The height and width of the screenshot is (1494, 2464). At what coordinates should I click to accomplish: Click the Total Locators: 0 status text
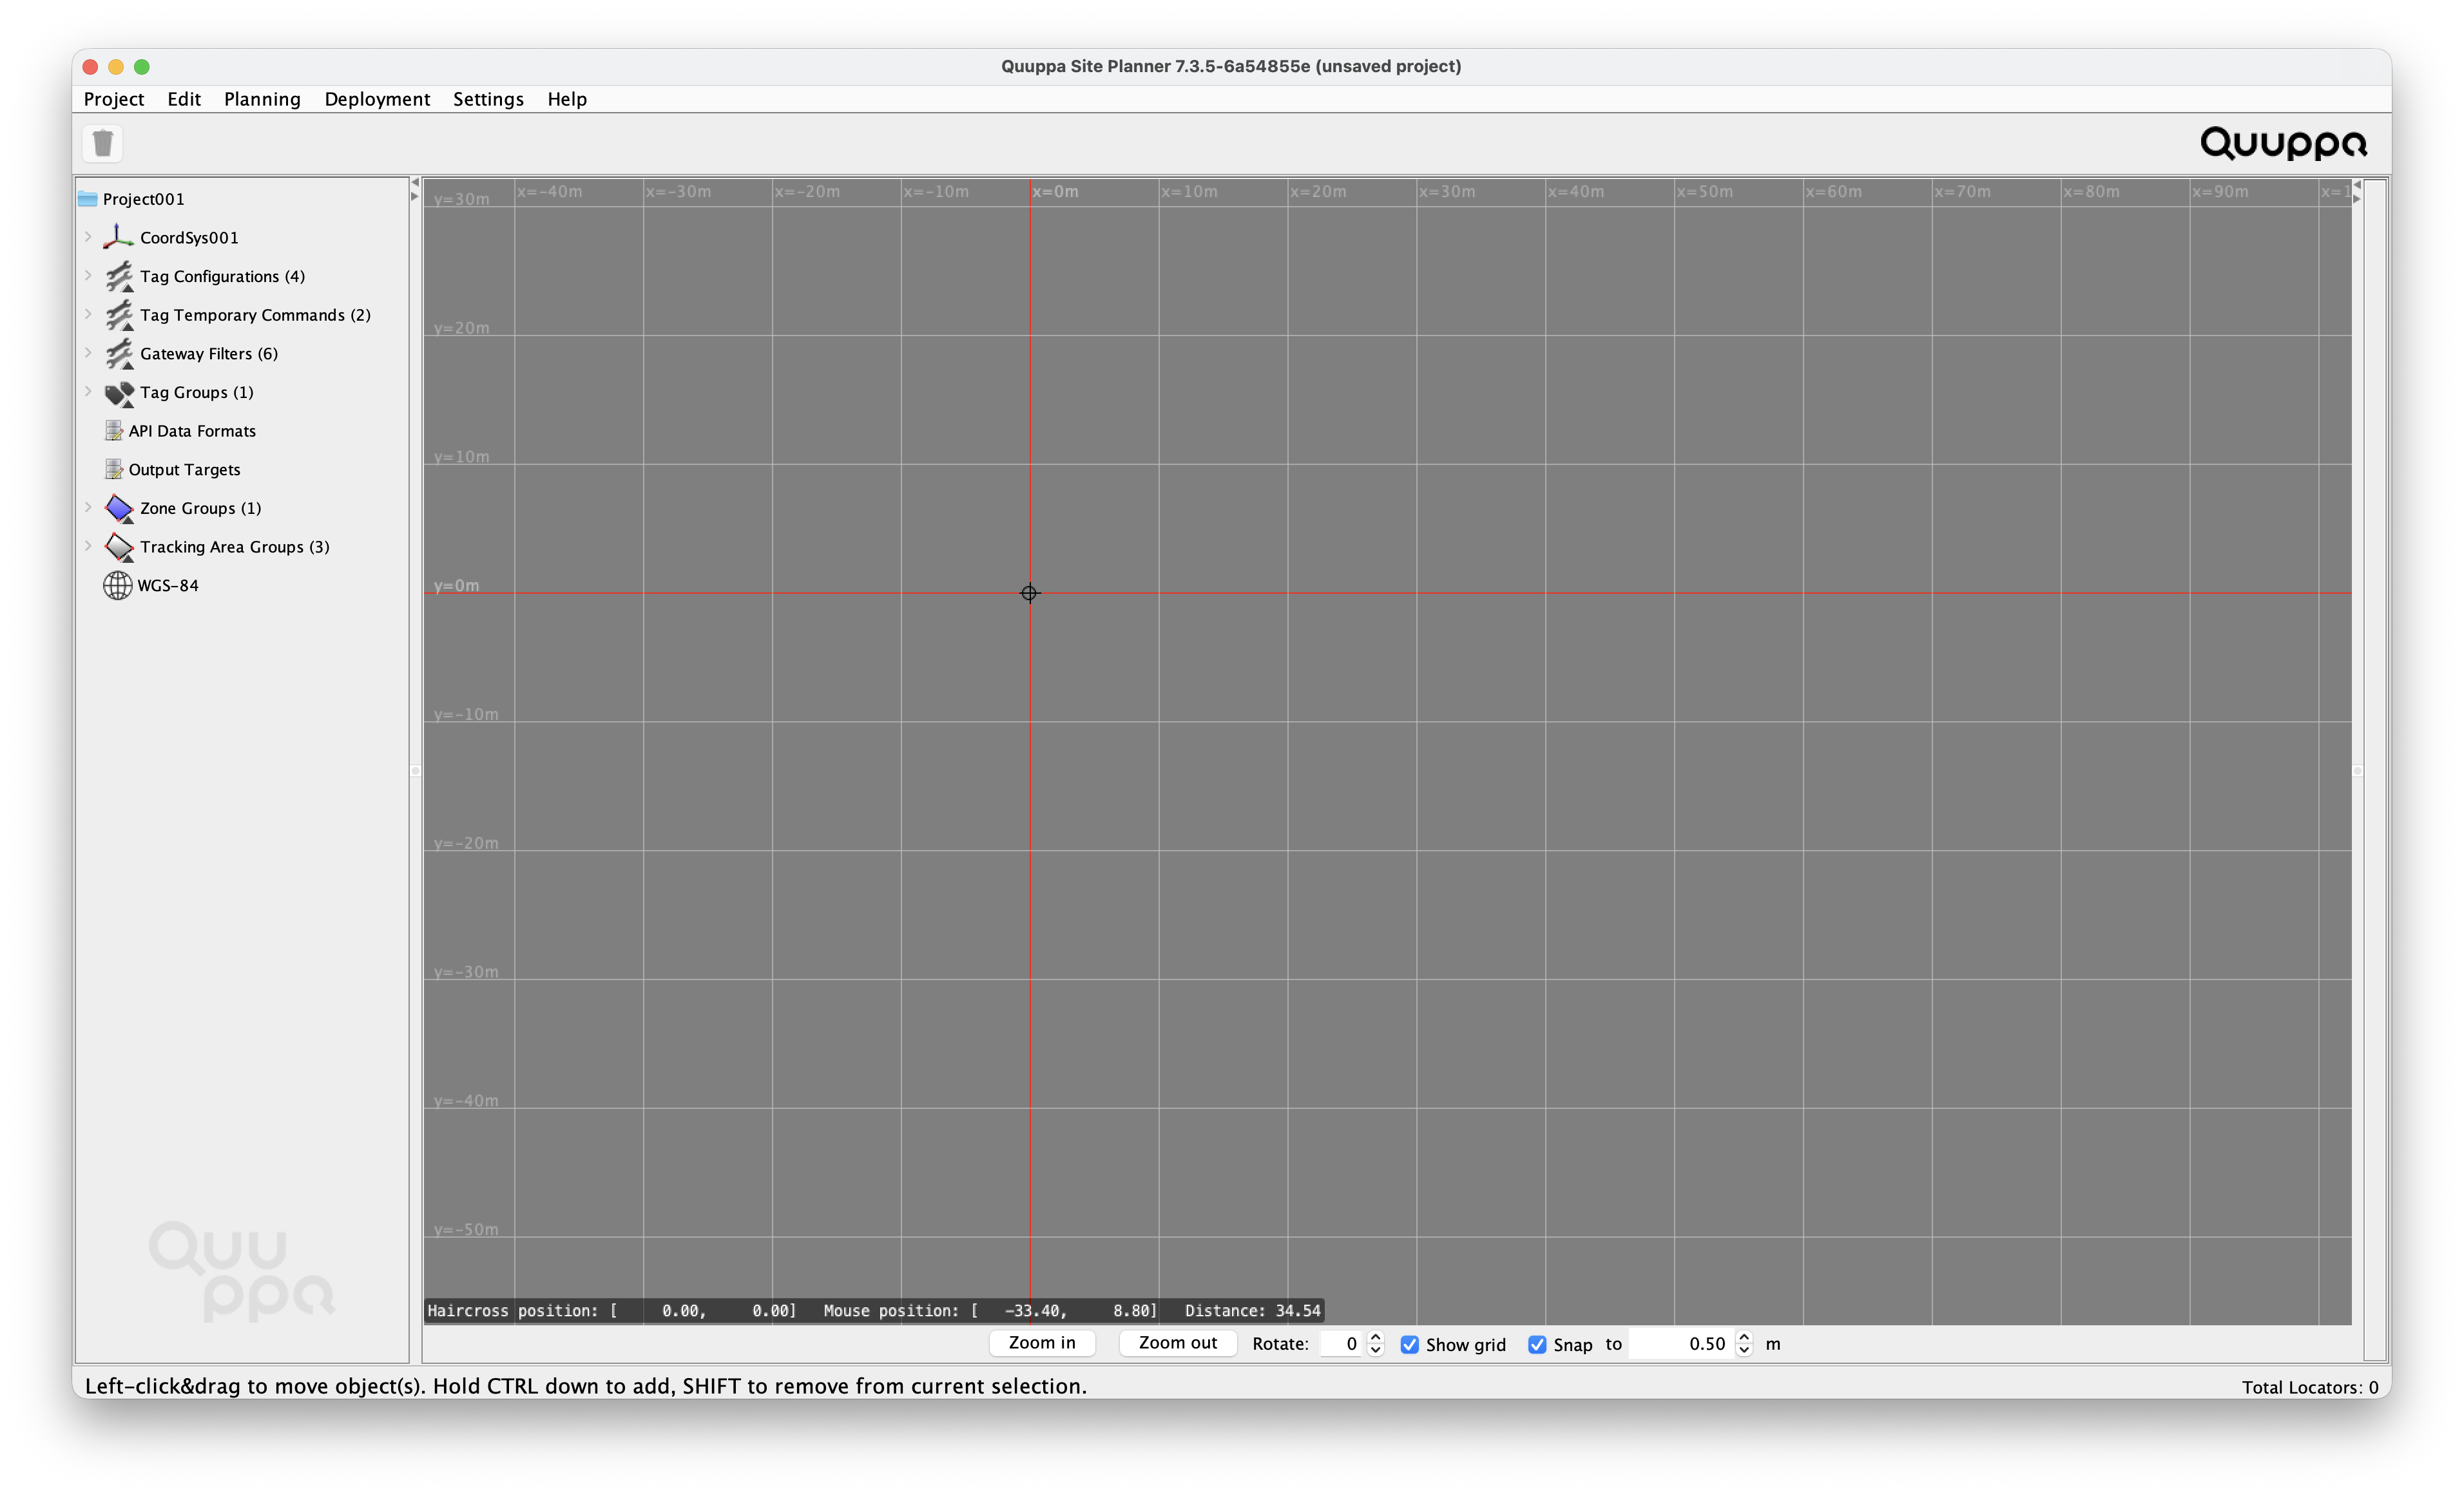[x=2310, y=1387]
